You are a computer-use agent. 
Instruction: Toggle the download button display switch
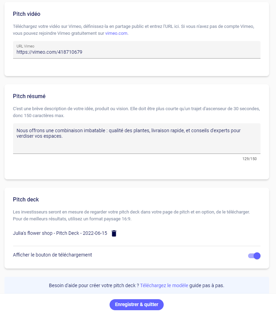pyautogui.click(x=254, y=256)
